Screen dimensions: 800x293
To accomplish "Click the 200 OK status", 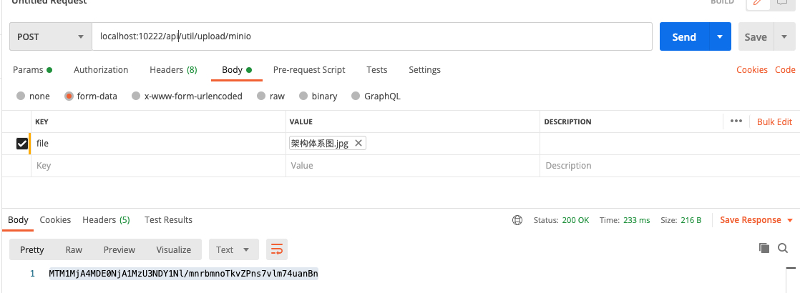I will (575, 220).
